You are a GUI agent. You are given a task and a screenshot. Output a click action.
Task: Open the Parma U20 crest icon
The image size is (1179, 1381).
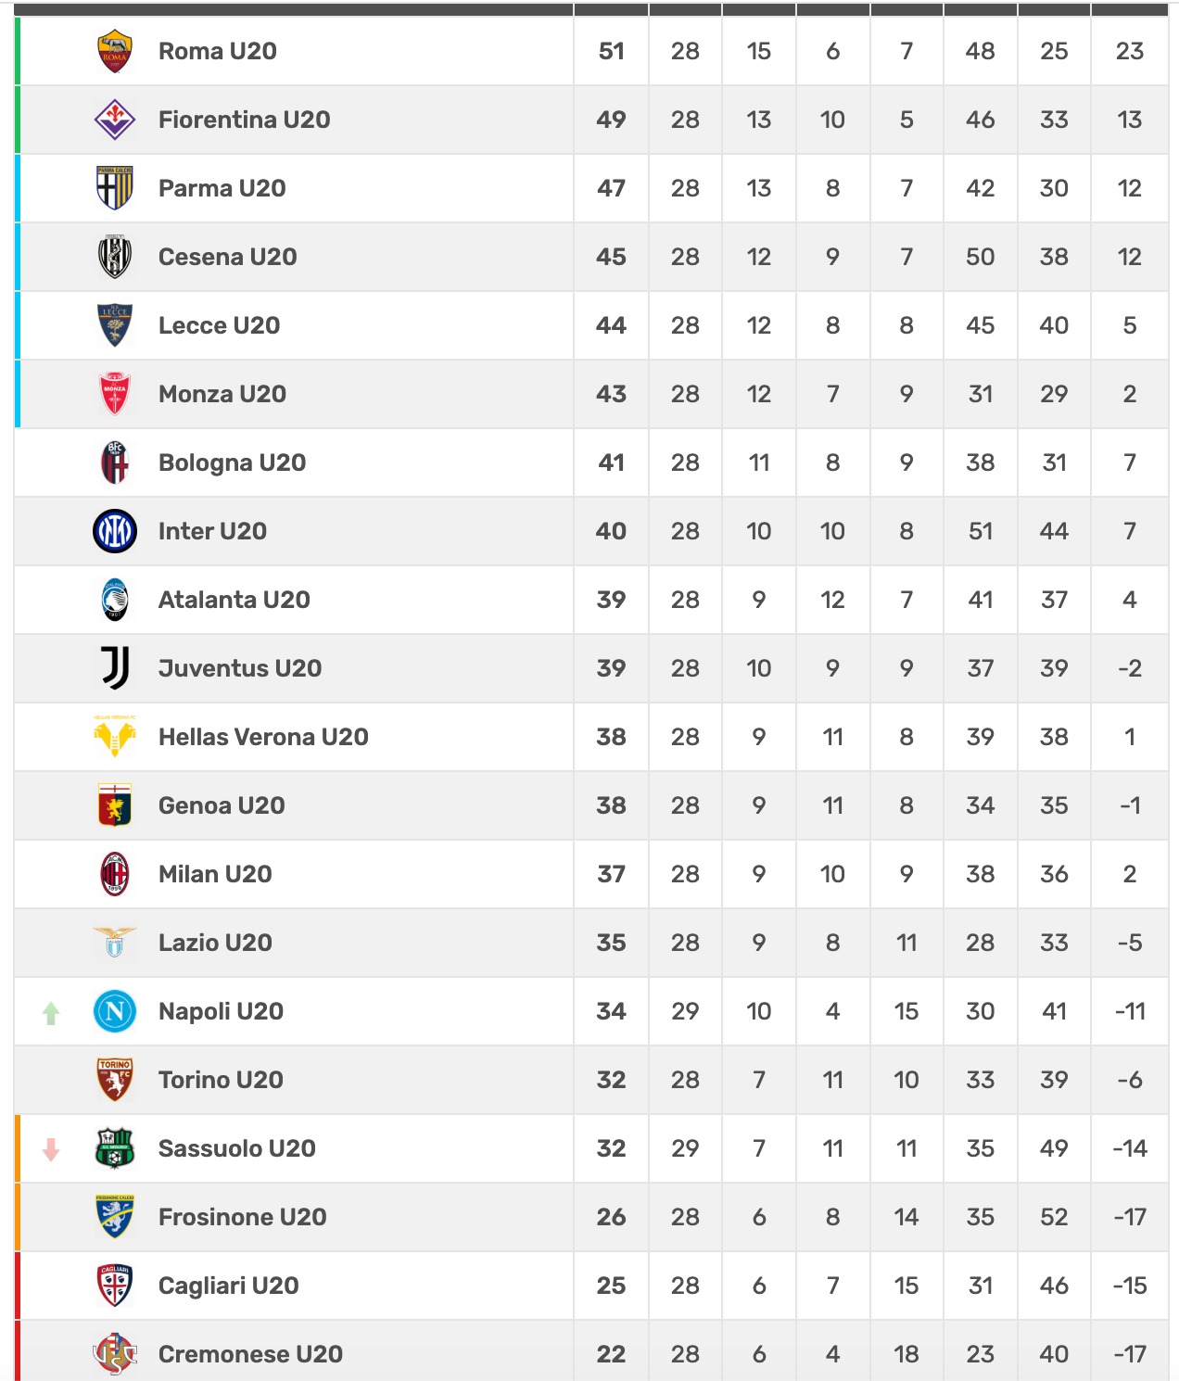point(115,188)
